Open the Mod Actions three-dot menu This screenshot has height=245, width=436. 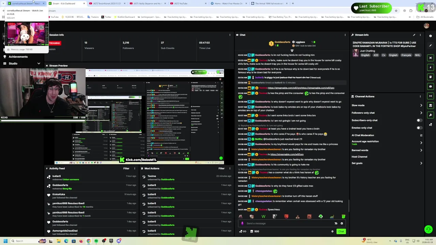(230, 168)
